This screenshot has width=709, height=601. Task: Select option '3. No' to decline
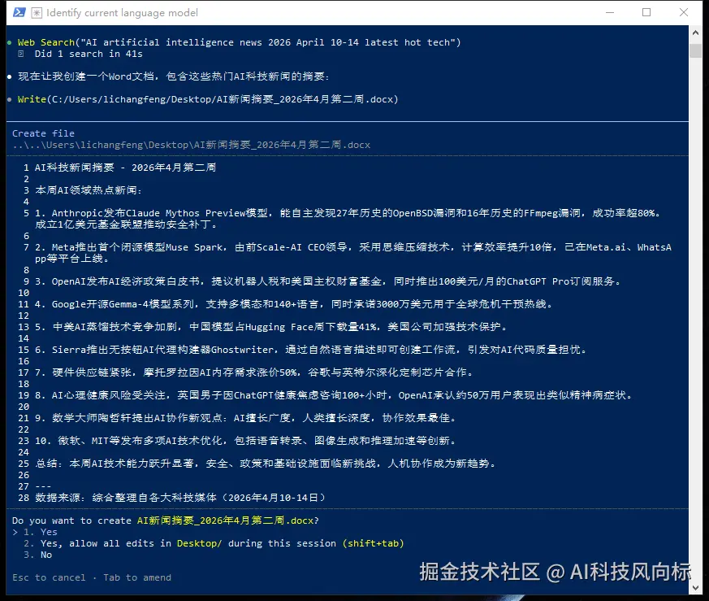tap(41, 554)
